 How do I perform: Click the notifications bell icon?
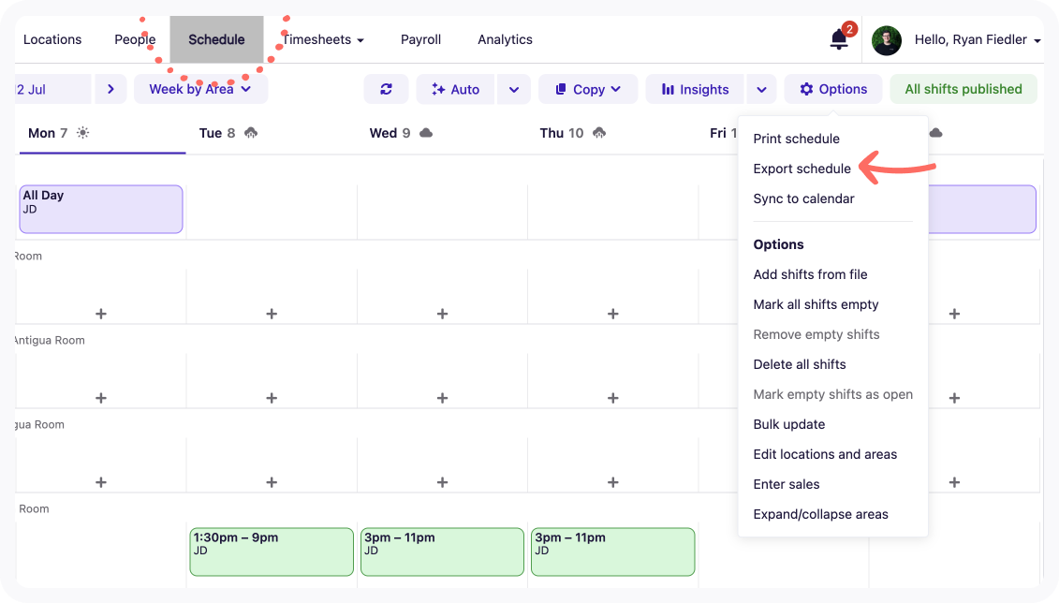(x=839, y=39)
